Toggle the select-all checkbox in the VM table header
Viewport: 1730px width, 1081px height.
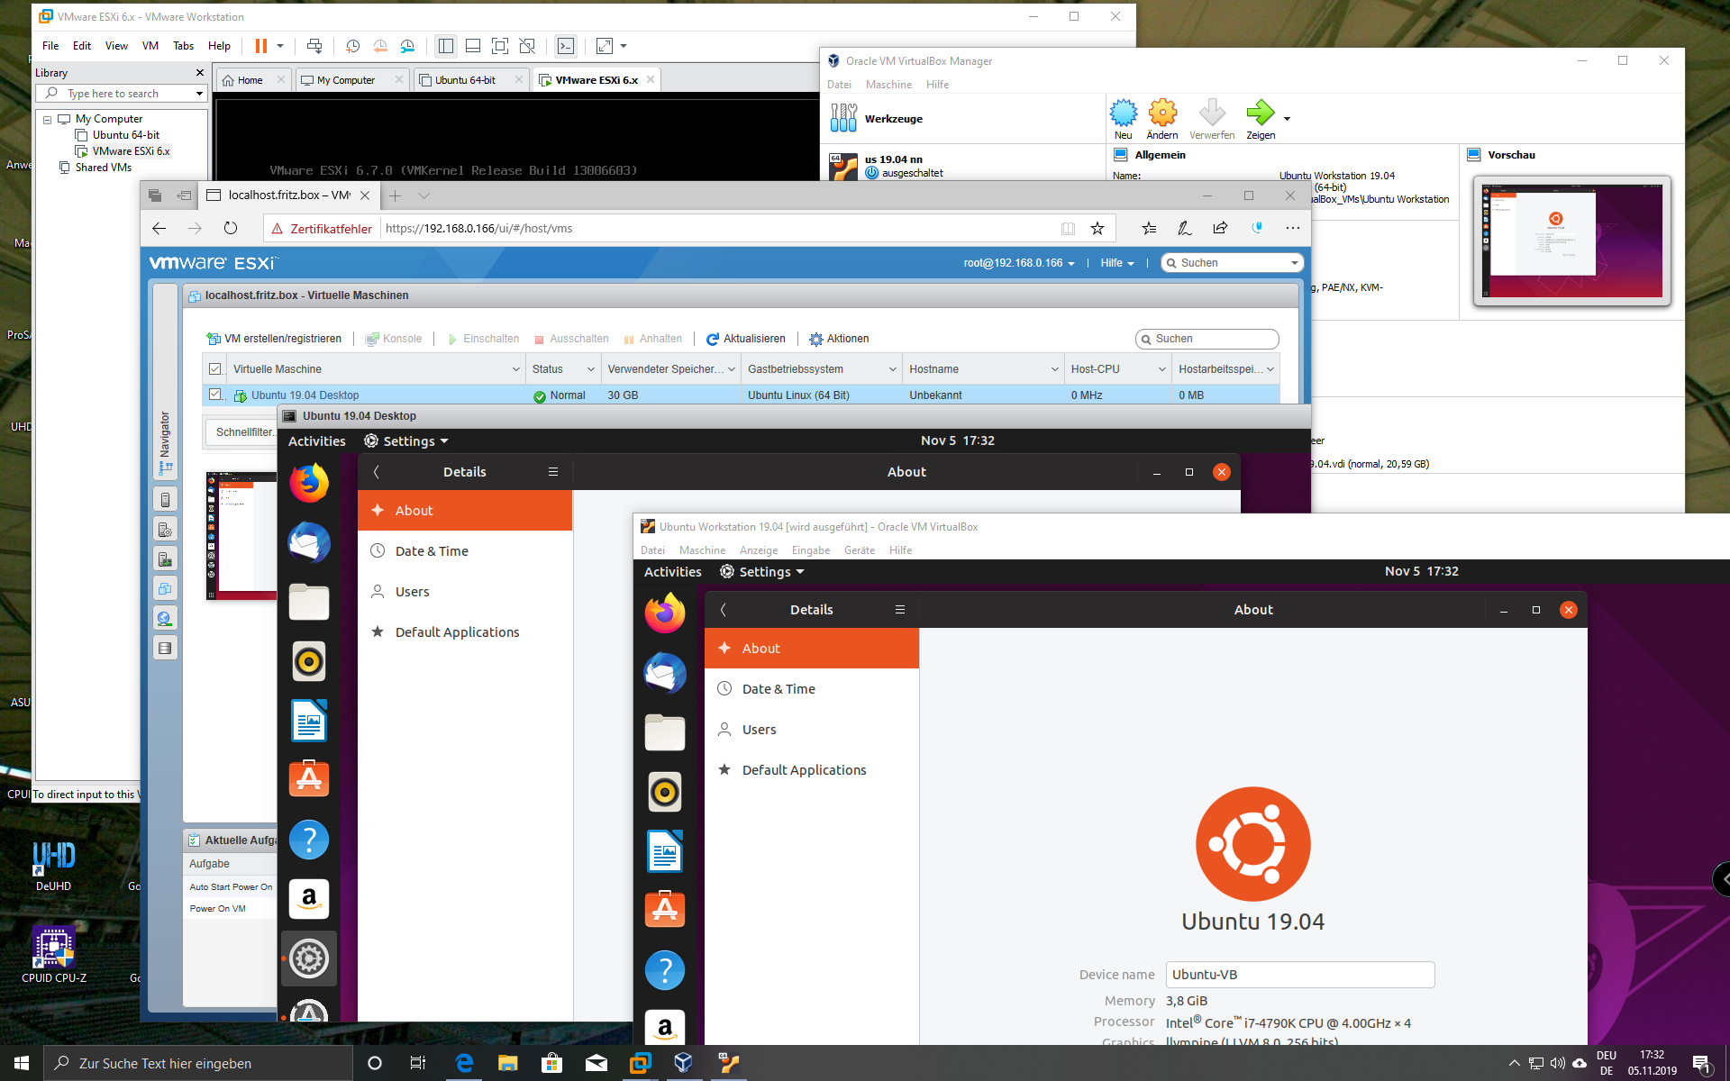click(214, 369)
